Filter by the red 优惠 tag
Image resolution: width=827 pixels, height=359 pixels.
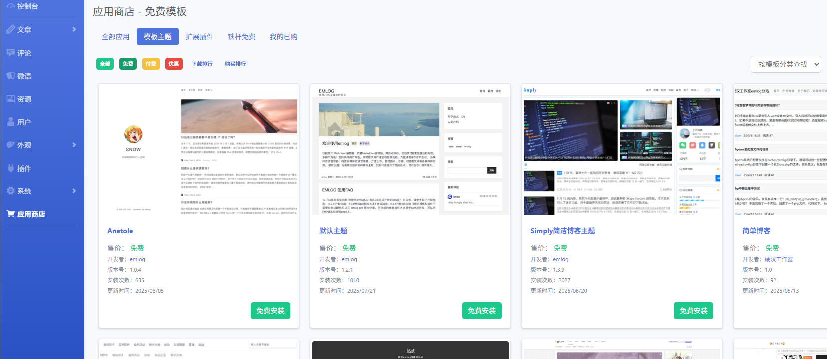click(x=174, y=64)
